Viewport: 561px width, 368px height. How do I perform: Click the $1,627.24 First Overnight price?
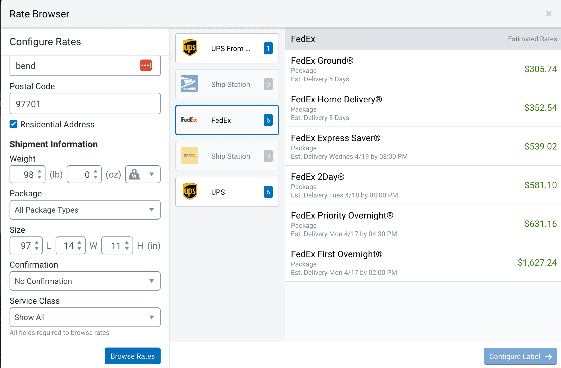(537, 263)
